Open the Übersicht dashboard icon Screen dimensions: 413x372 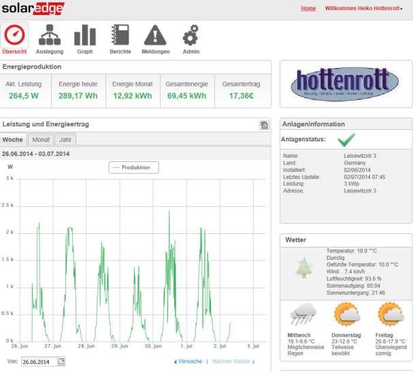(x=15, y=35)
